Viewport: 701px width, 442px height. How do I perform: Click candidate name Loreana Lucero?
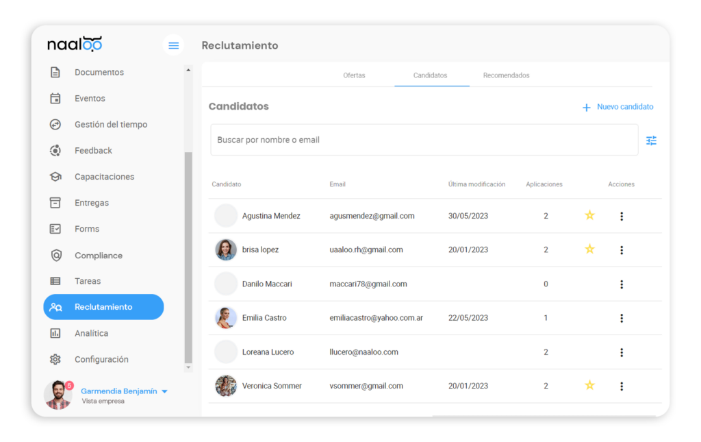268,352
